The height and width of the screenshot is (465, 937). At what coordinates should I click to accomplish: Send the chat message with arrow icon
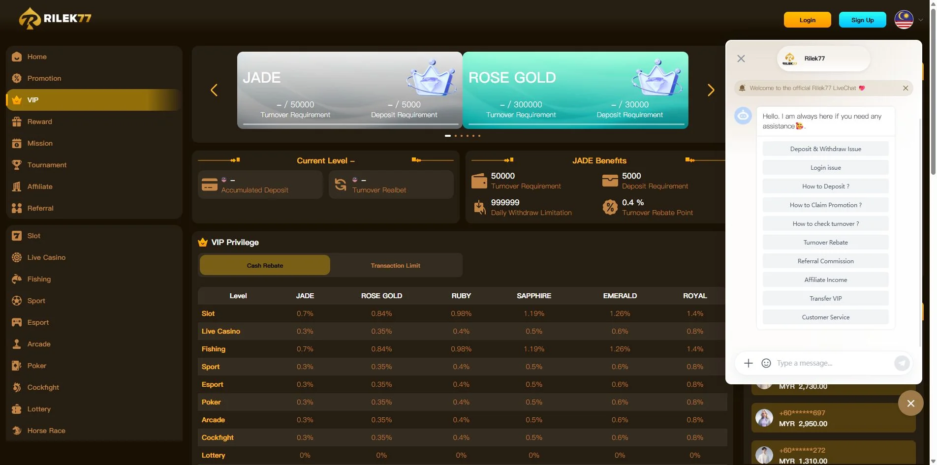pos(902,363)
